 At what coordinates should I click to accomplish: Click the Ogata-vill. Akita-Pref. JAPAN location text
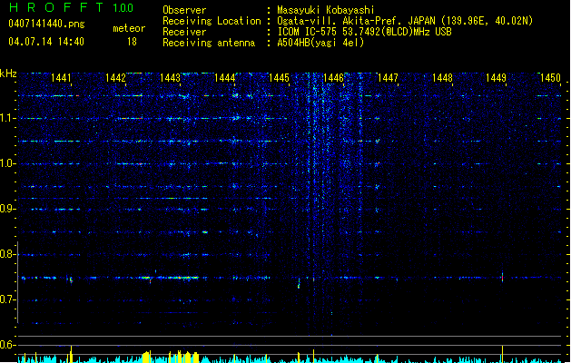(405, 21)
